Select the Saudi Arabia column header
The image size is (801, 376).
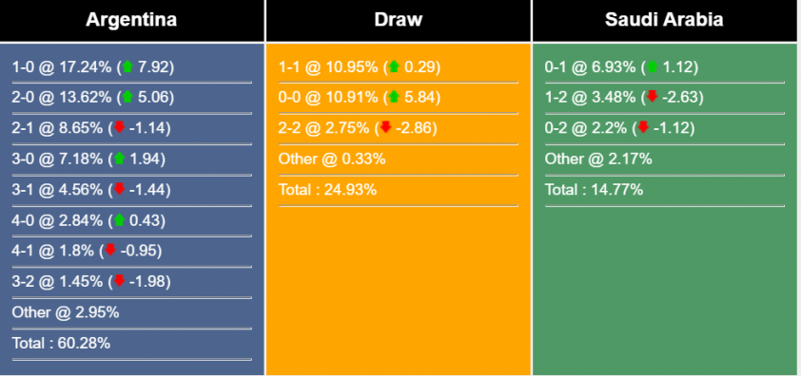(665, 20)
